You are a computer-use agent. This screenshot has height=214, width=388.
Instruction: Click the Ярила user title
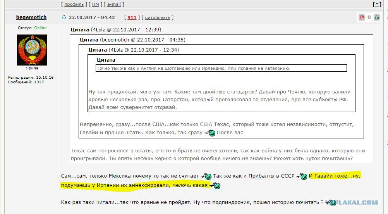[32, 68]
